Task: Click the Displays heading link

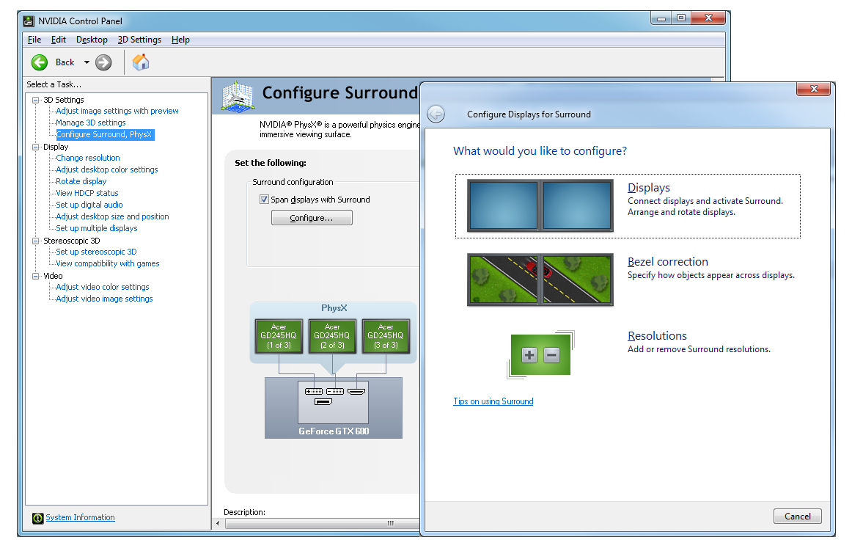Action: pyautogui.click(x=649, y=188)
